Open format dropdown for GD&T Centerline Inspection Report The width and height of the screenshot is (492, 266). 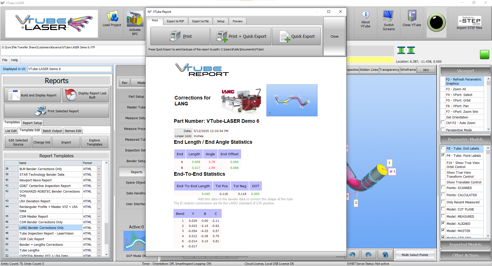99,186
